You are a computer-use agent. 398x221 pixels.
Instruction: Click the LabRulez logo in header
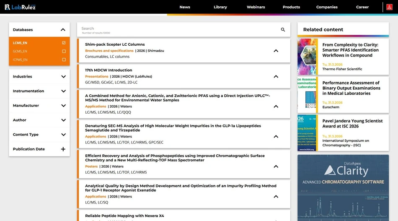click(x=20, y=7)
